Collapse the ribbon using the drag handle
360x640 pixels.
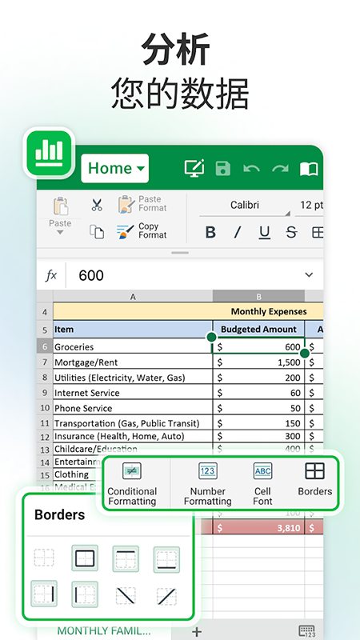coord(180,253)
